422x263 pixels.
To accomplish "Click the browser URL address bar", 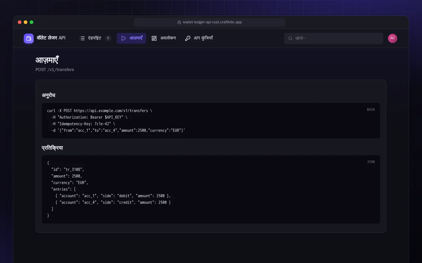I will (210, 22).
